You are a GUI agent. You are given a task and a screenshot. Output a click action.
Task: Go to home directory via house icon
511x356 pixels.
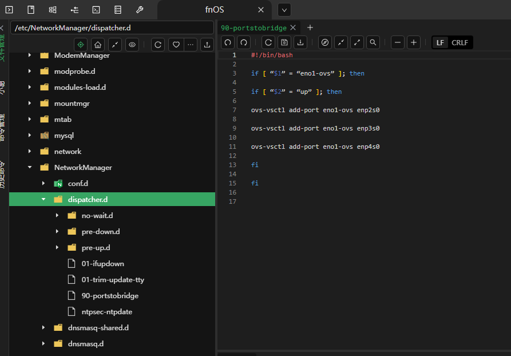pos(98,45)
